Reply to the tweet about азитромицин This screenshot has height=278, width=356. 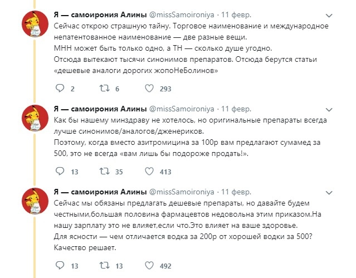[60, 172]
